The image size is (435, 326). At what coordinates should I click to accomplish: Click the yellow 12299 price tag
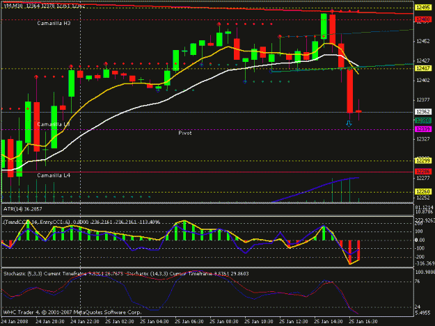click(423, 161)
